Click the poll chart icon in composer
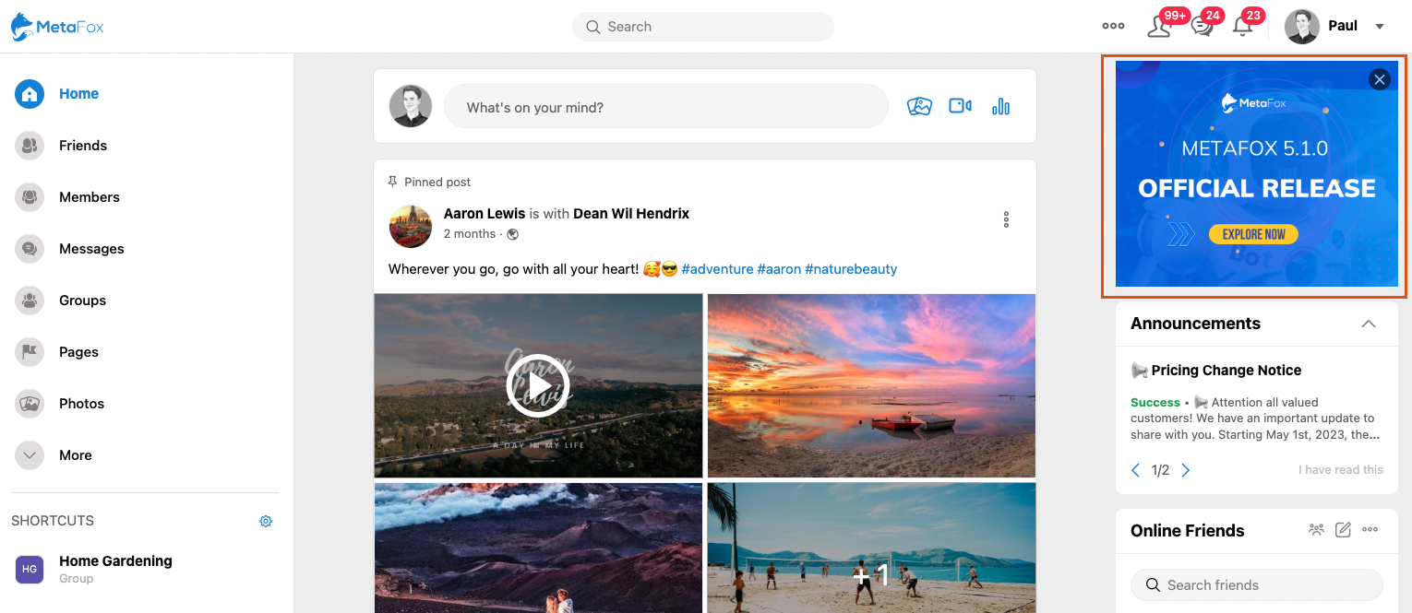Image resolution: width=1412 pixels, height=613 pixels. (x=1000, y=107)
